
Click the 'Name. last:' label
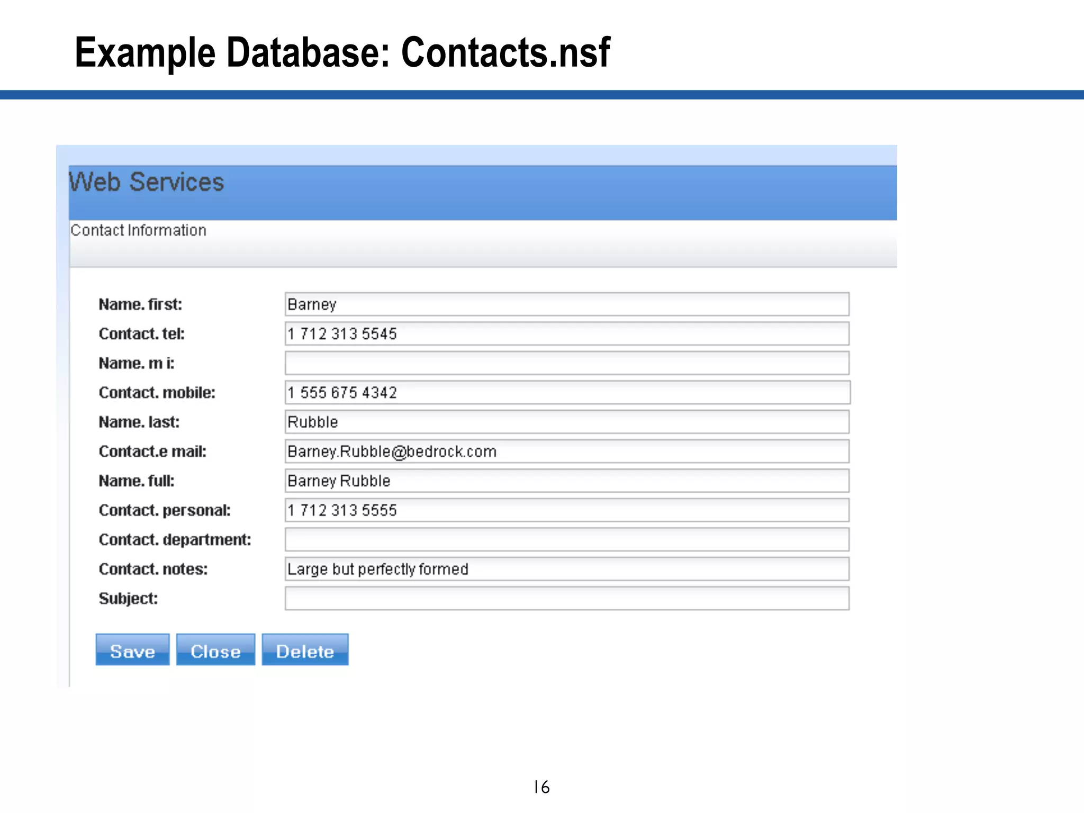139,422
